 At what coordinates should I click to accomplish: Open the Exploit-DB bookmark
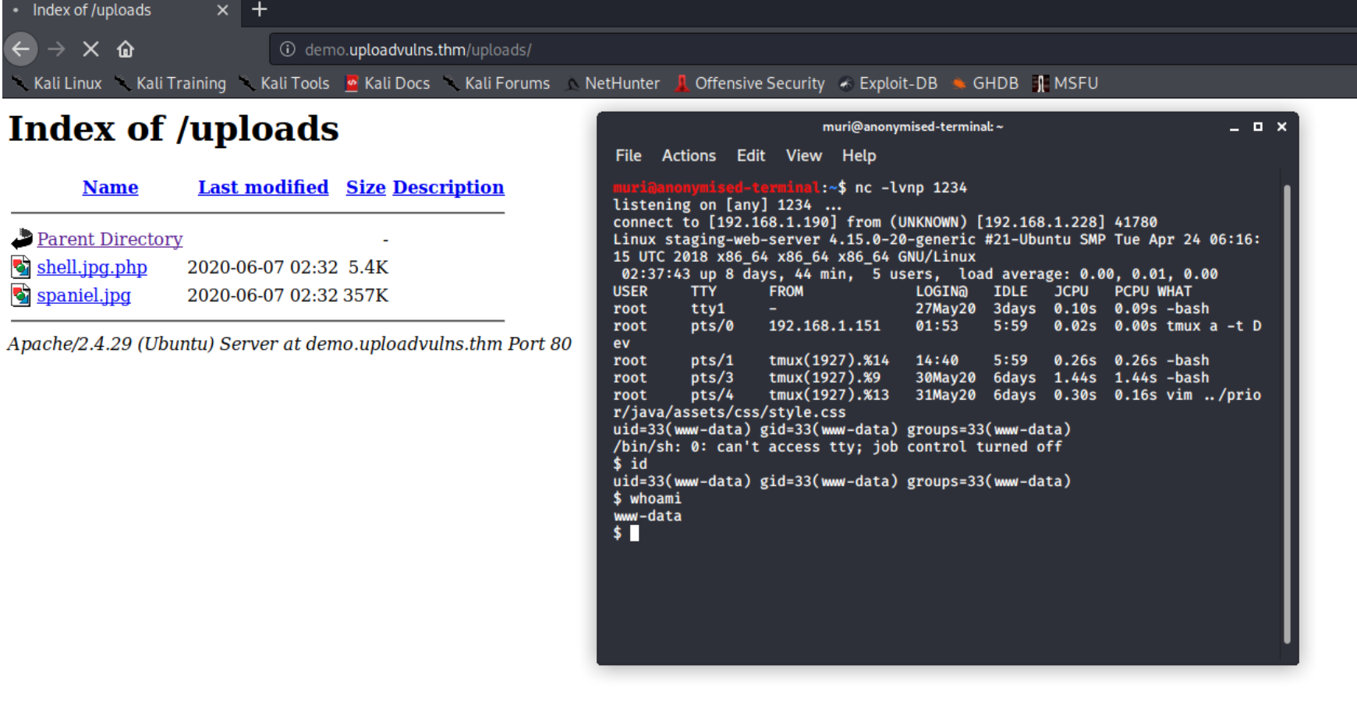[888, 83]
